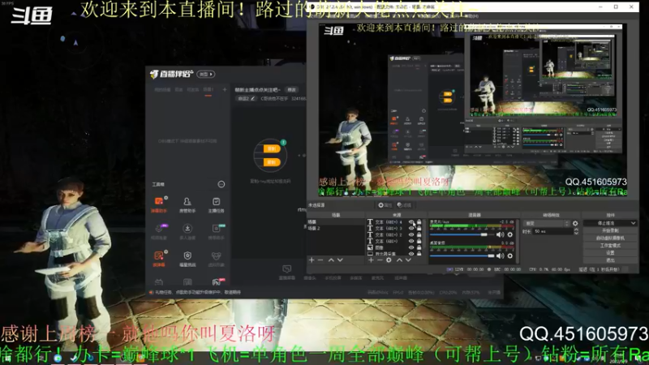Toggle the eye on the 显示器采集 source

[411, 254]
